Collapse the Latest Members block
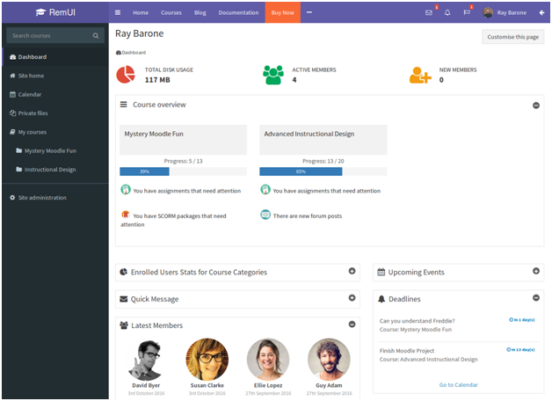 point(352,324)
